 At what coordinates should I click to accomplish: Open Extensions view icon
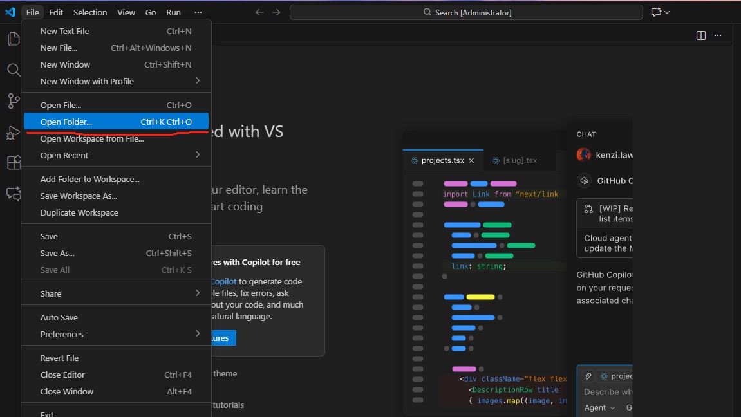pos(14,162)
